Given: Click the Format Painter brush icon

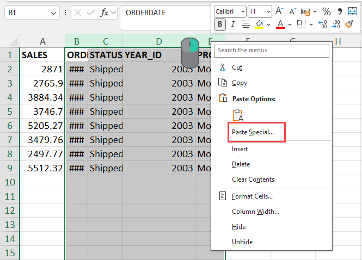Looking at the screenshot, I should pos(349,24).
